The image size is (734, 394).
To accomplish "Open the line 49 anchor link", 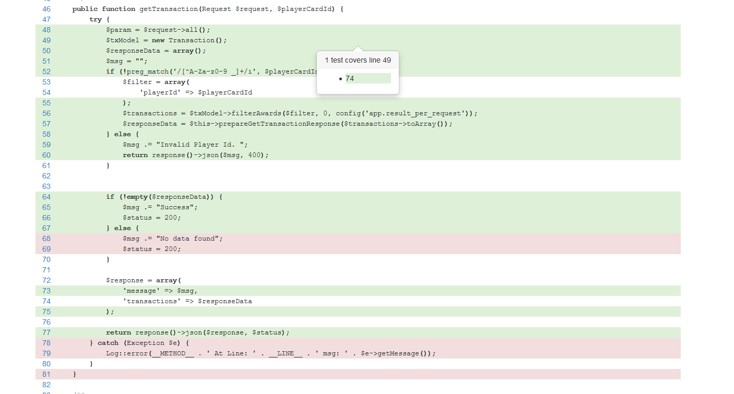I will click(46, 40).
